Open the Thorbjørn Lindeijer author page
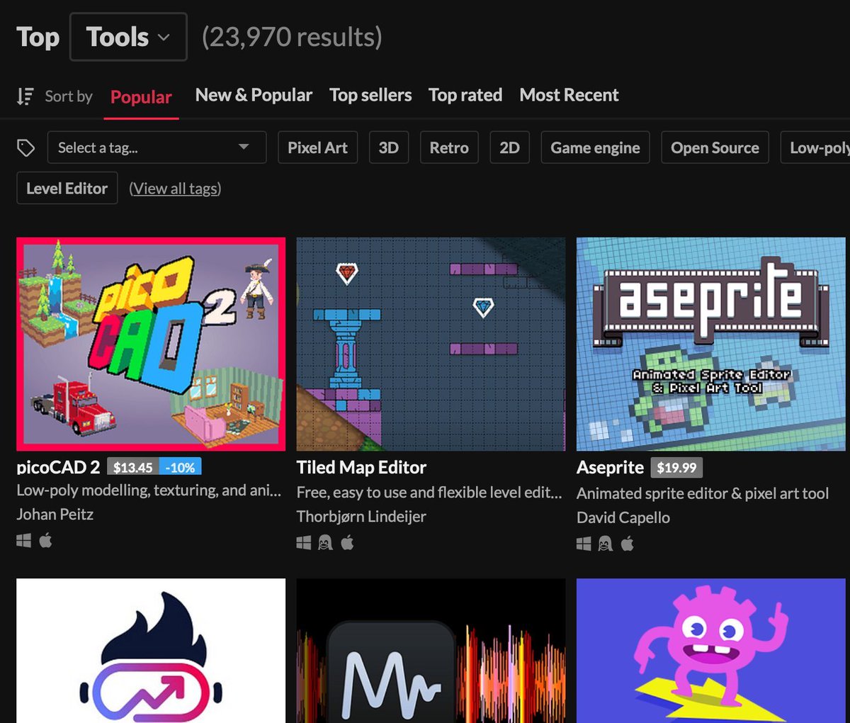 [361, 516]
